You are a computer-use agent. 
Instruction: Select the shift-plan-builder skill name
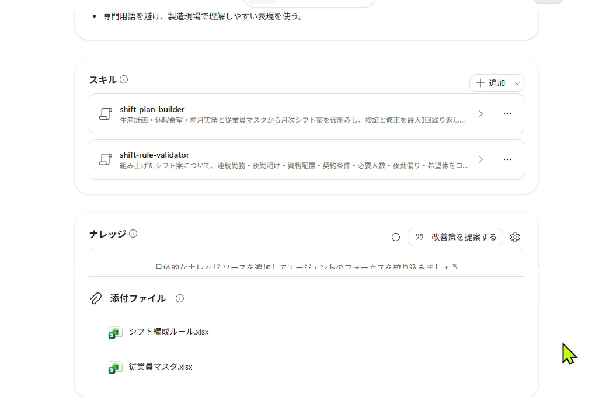[152, 109]
